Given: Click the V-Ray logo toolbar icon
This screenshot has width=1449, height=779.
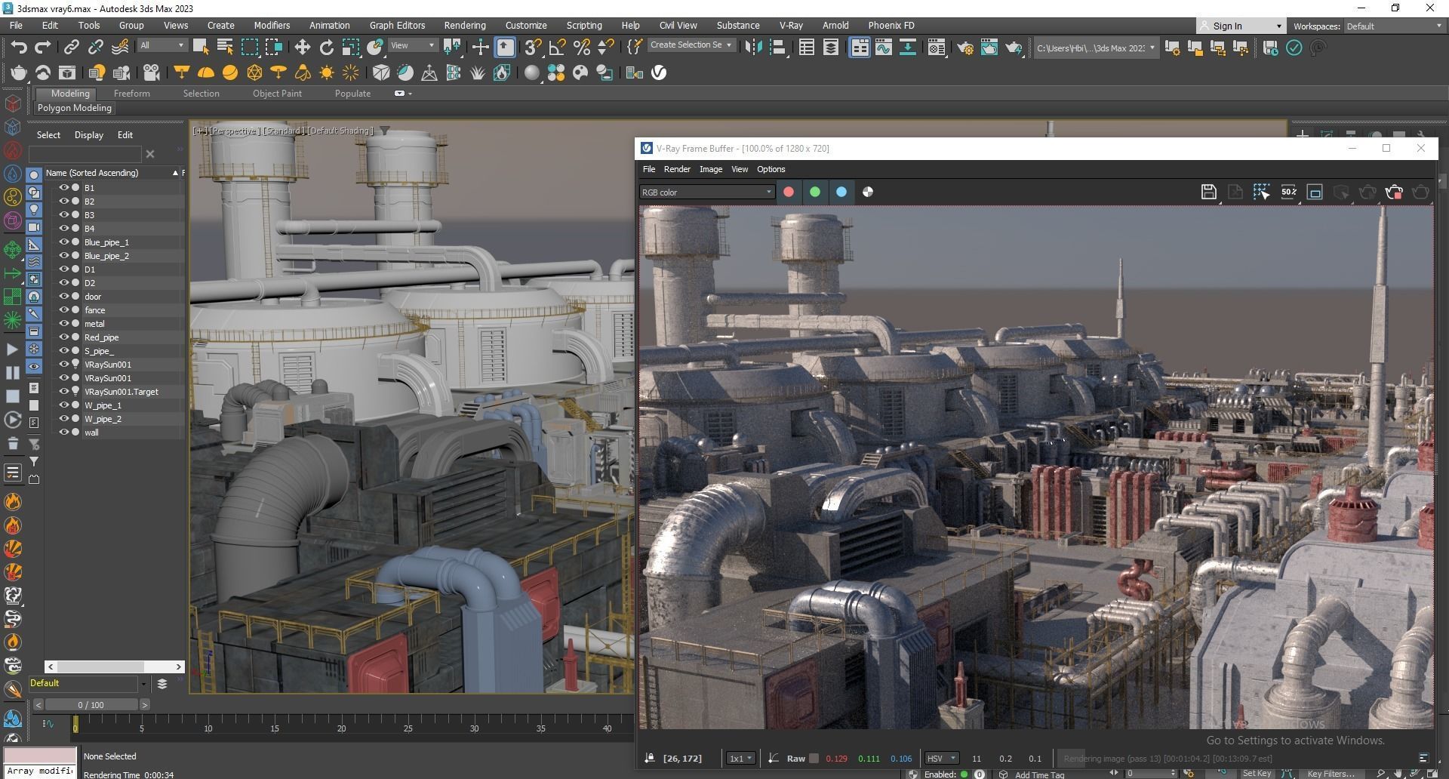Looking at the screenshot, I should tap(659, 72).
